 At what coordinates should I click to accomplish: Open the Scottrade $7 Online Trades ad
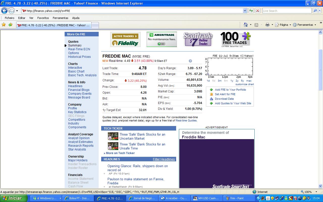198,39
